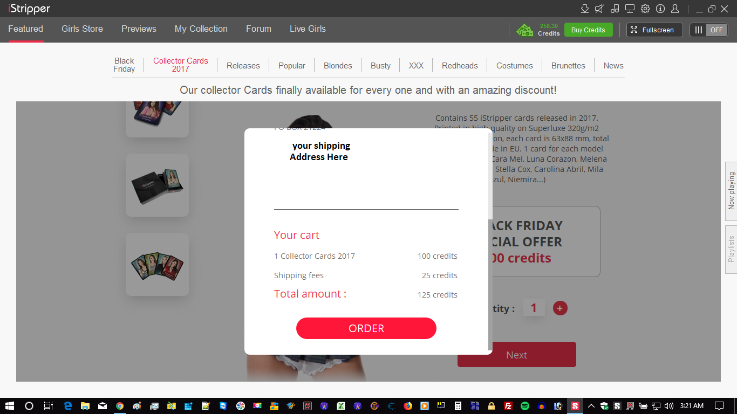This screenshot has height=414, width=737.
Task: Select the black card box thumbnail
Action: click(157, 185)
